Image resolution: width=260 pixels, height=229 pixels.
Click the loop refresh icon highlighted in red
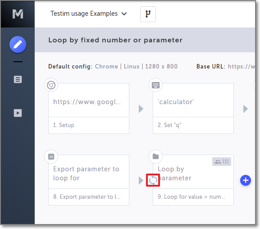(153, 180)
